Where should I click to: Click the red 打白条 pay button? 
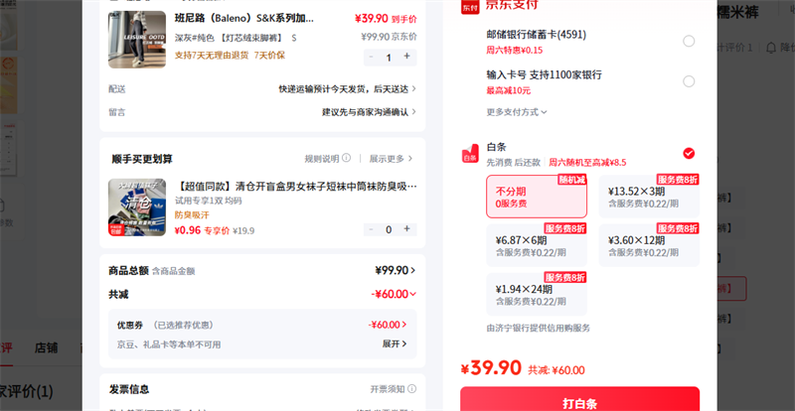(x=579, y=401)
